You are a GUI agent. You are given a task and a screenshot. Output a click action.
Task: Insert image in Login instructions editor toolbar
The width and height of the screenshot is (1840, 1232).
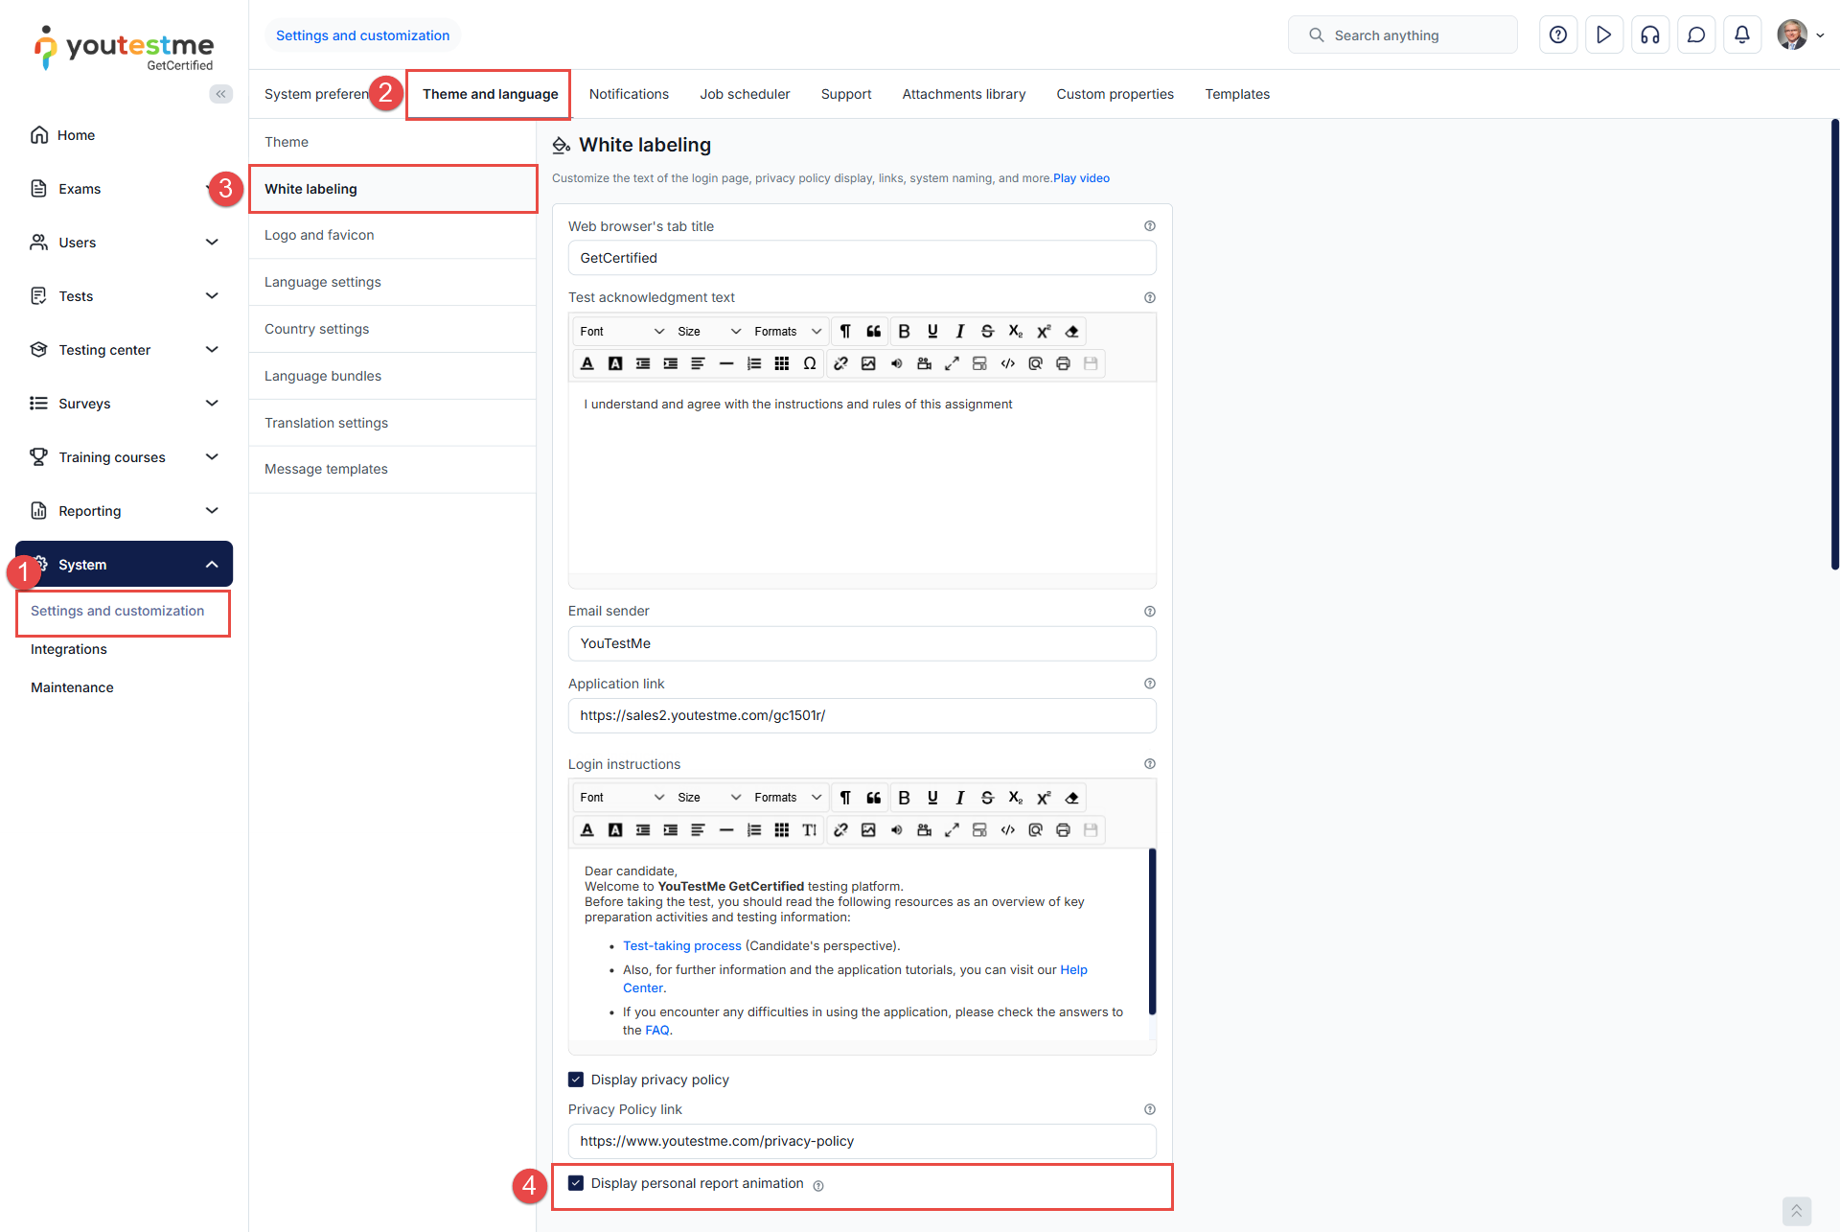[x=868, y=830]
